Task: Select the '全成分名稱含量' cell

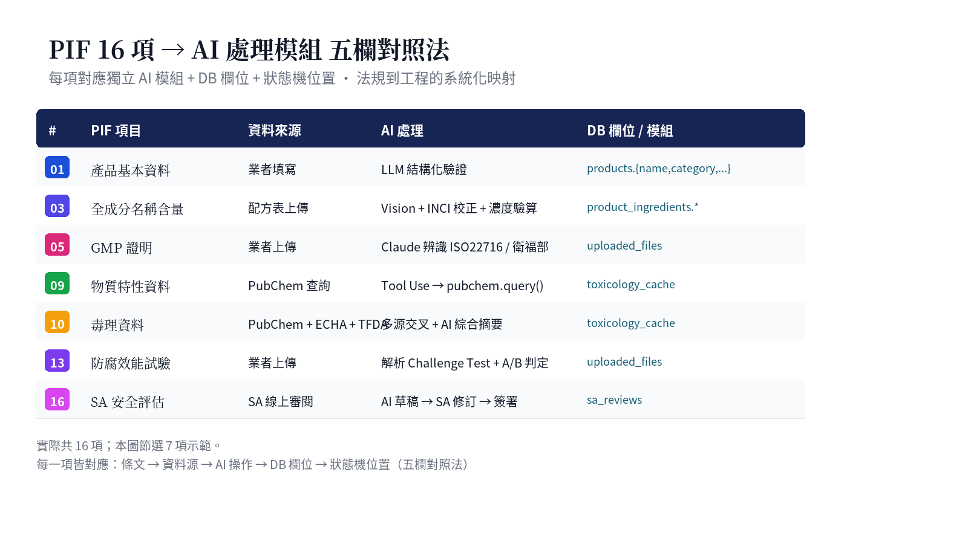Action: [137, 209]
